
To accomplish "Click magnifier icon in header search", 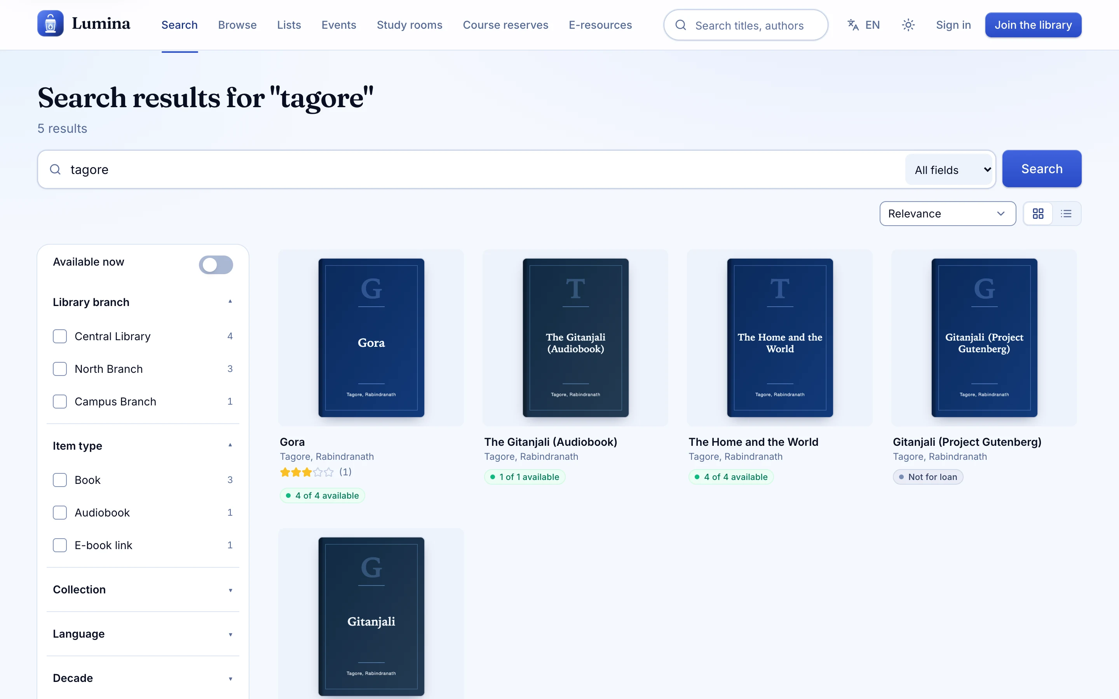I will [681, 25].
